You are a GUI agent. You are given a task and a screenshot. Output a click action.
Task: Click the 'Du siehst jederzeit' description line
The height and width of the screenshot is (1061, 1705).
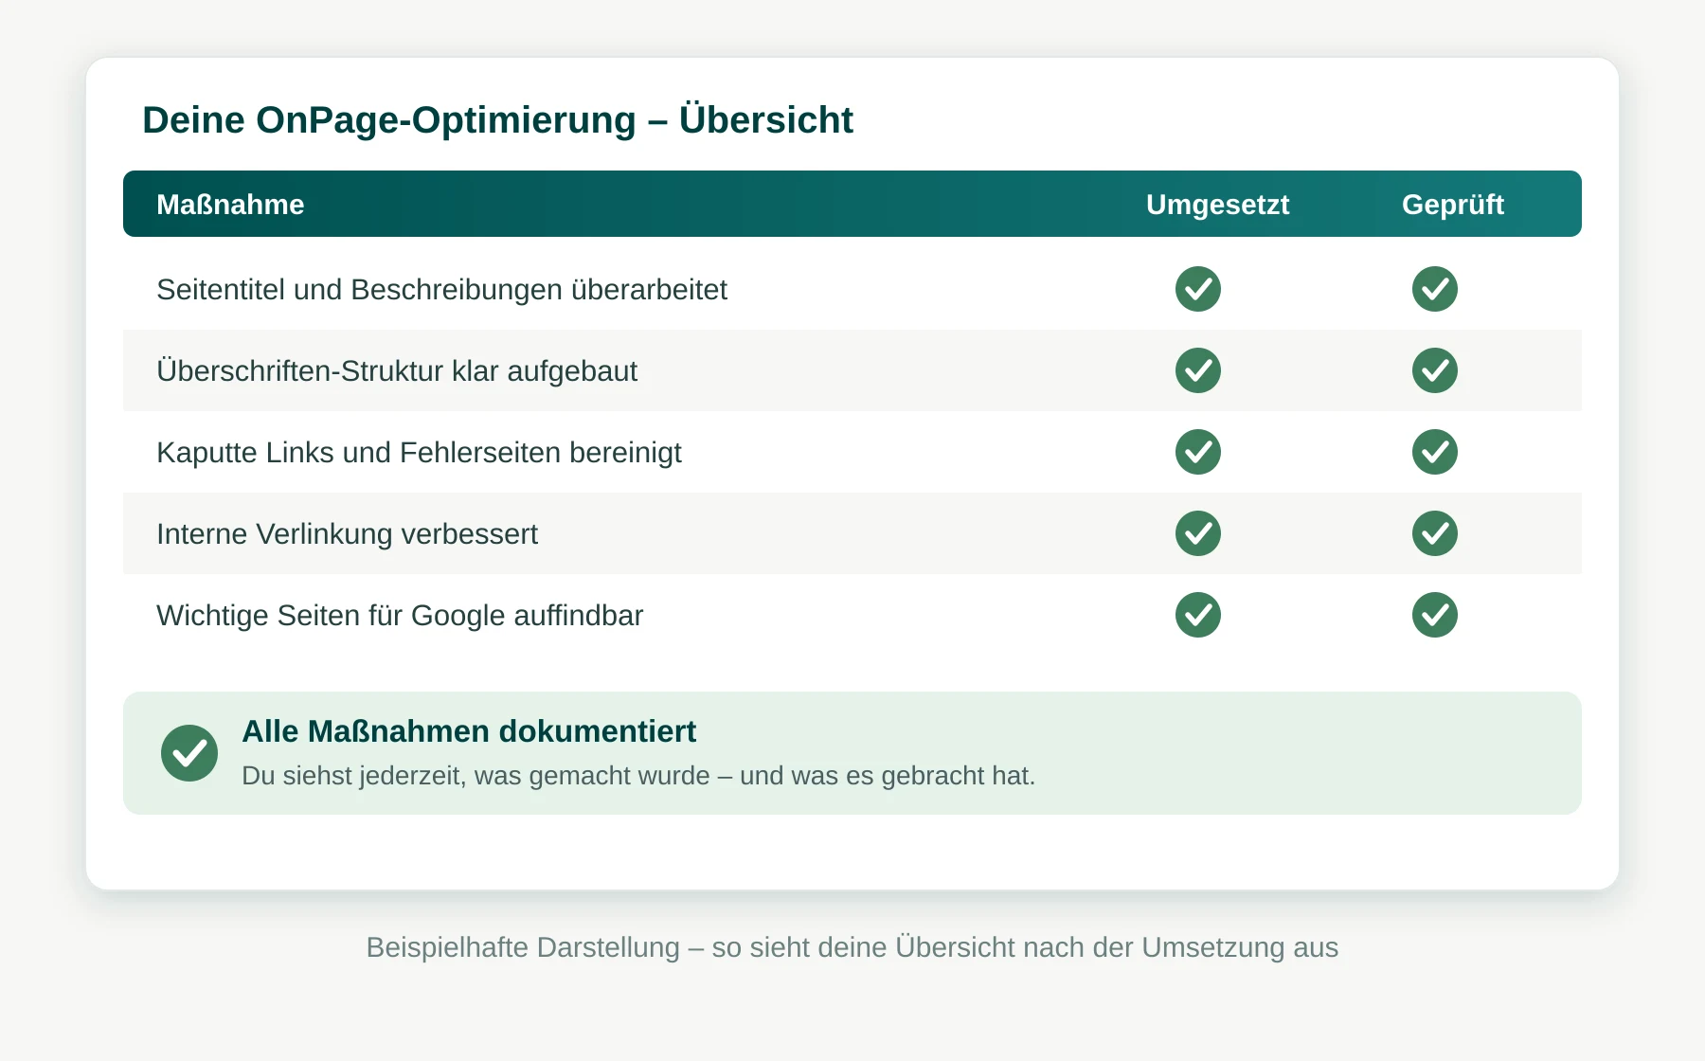[x=638, y=776]
